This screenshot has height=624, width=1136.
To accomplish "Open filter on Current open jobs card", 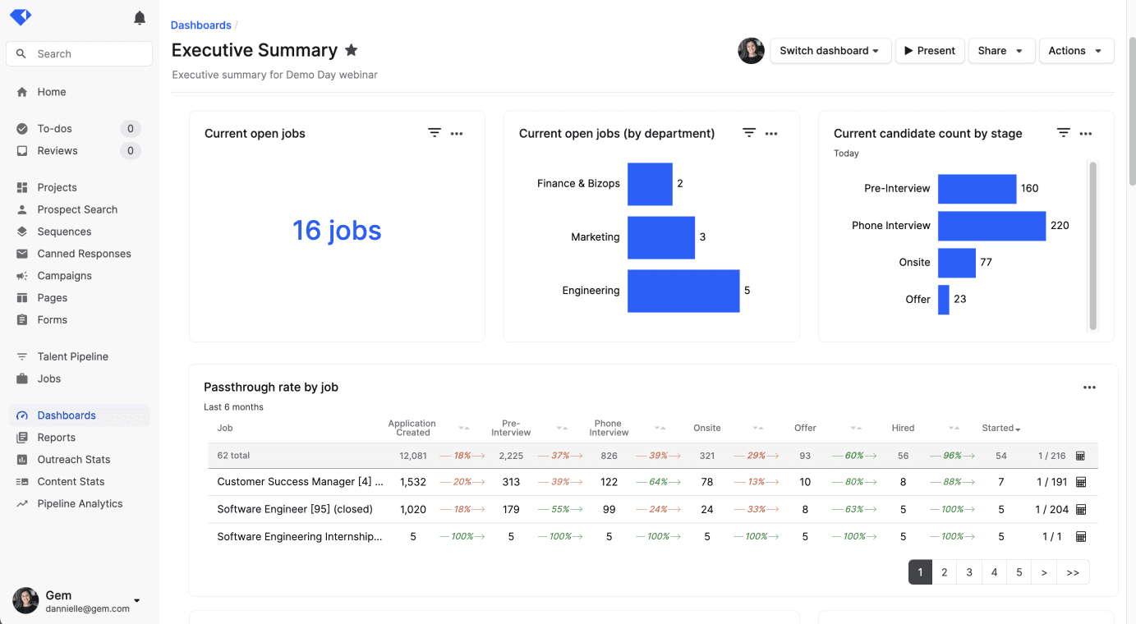I will pyautogui.click(x=435, y=133).
